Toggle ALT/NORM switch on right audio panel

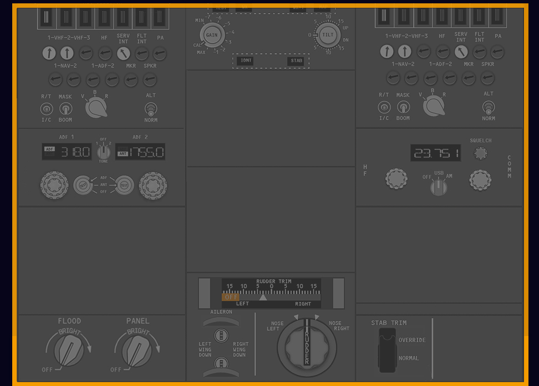[488, 107]
